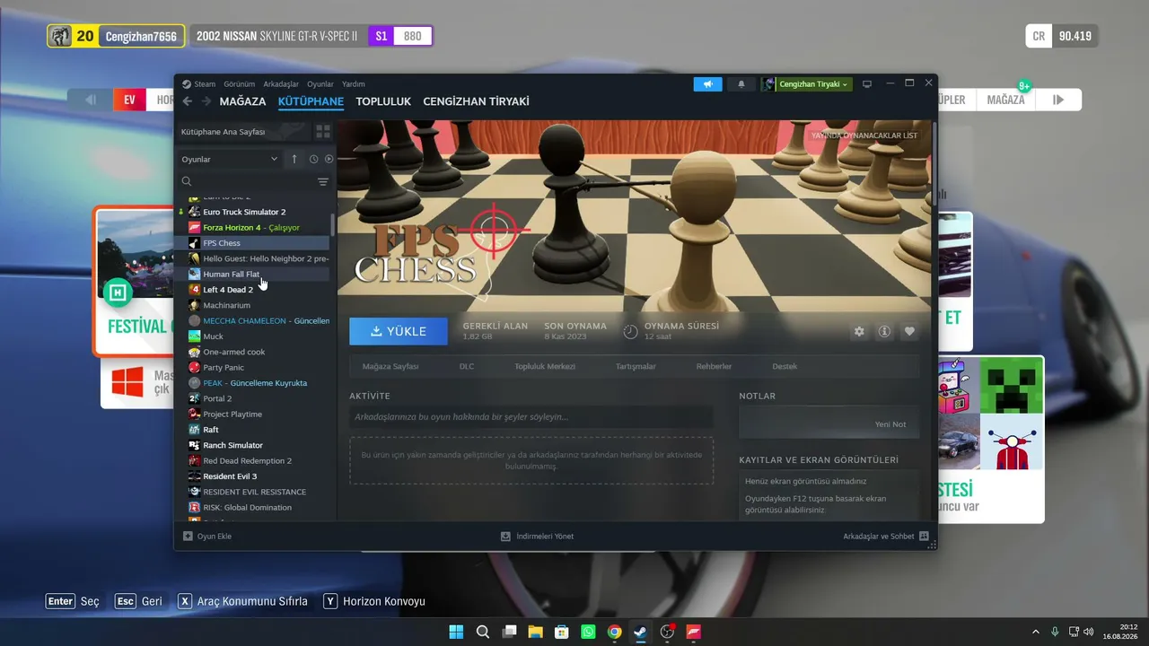Image resolution: width=1149 pixels, height=646 pixels.
Task: Open advanced library filter options icon
Action: [x=323, y=181]
